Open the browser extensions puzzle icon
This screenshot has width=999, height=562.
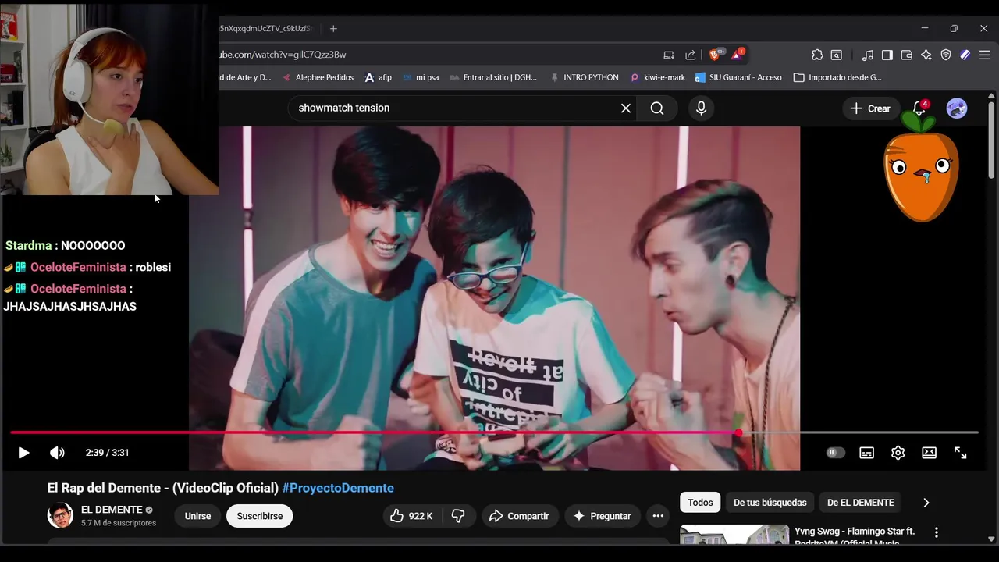(817, 55)
